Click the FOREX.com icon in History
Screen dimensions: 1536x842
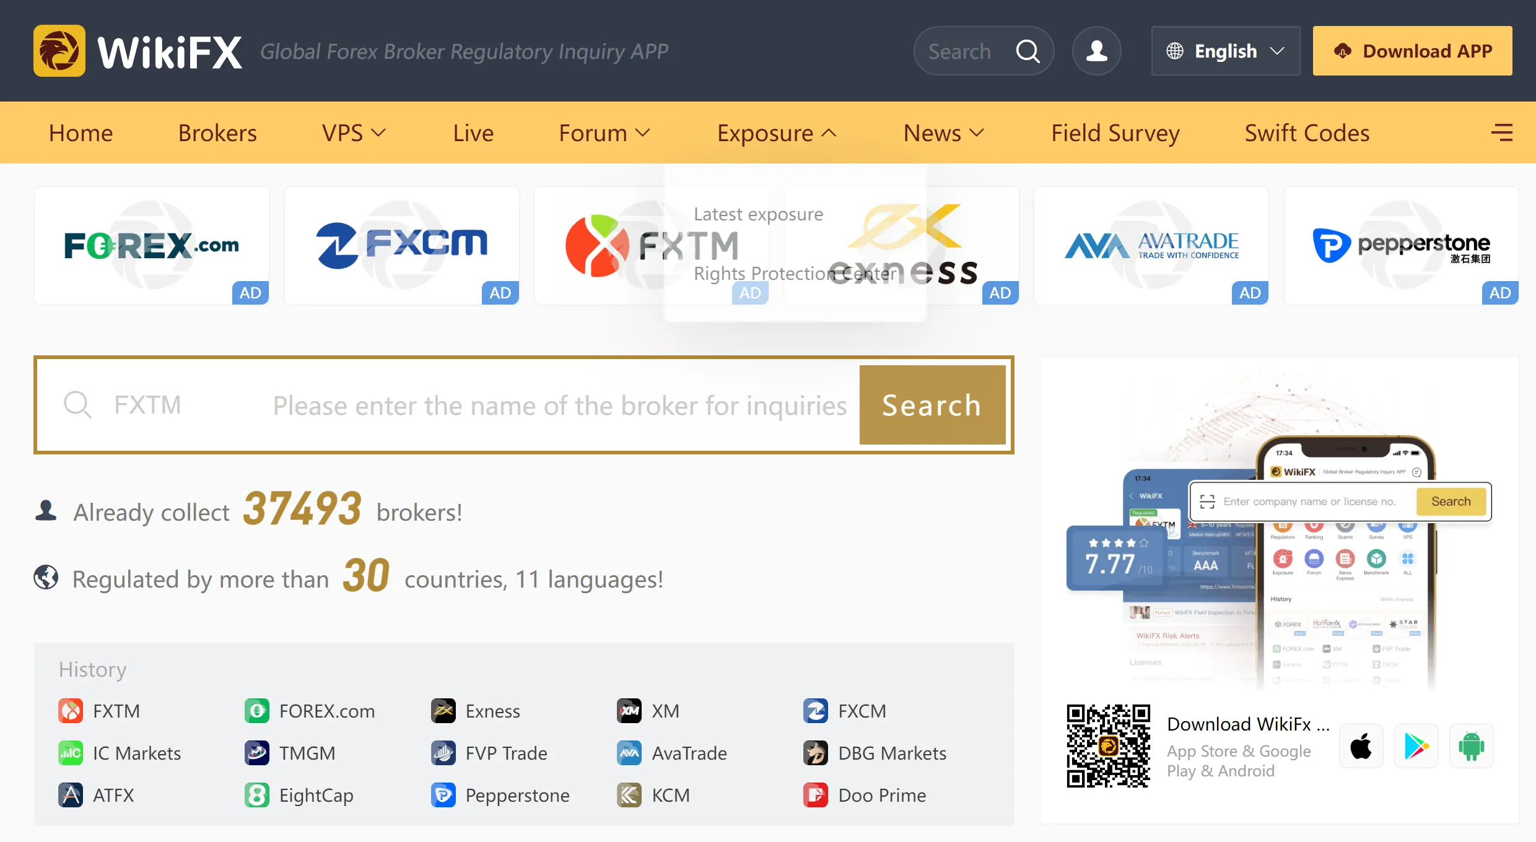(x=257, y=711)
